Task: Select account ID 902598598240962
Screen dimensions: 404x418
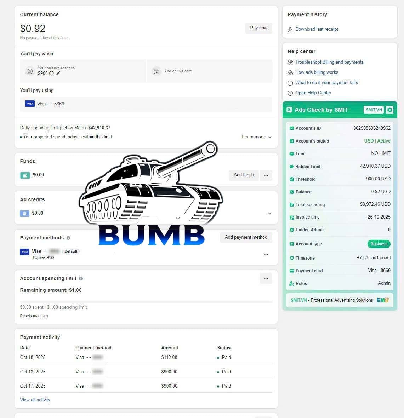Action: click(x=372, y=128)
